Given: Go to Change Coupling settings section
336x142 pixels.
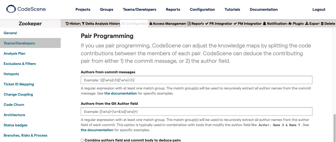Looking at the screenshot, I should coord(18,94).
